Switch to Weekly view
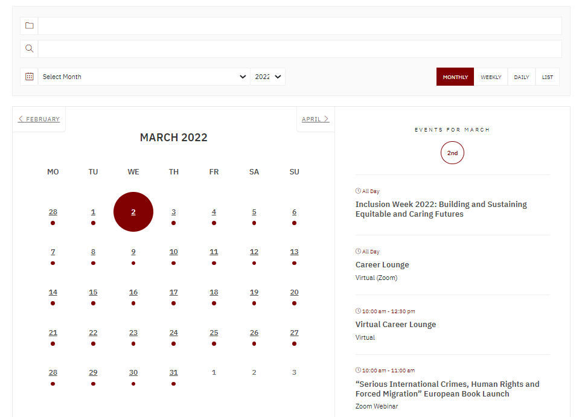The height and width of the screenshot is (417, 585). pos(491,77)
